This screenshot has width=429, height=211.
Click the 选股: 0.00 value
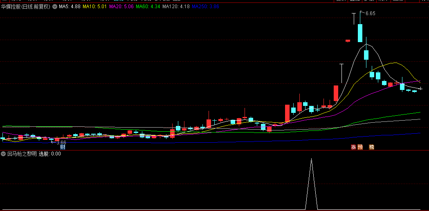pyautogui.click(x=49, y=154)
